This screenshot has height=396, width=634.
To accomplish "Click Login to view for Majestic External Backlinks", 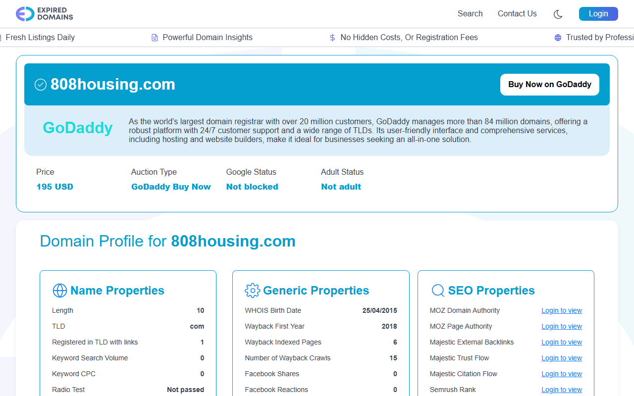I will [562, 342].
